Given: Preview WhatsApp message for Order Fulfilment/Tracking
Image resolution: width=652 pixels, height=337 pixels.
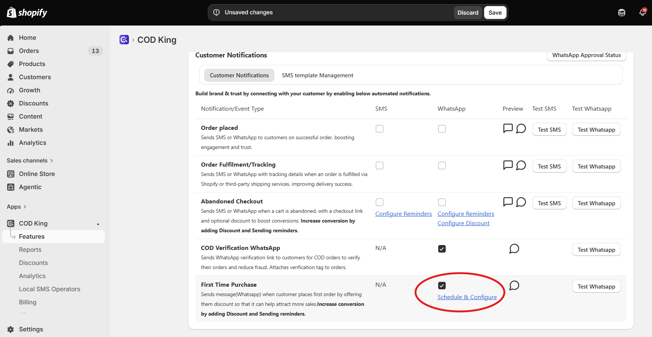Looking at the screenshot, I should pos(521,165).
